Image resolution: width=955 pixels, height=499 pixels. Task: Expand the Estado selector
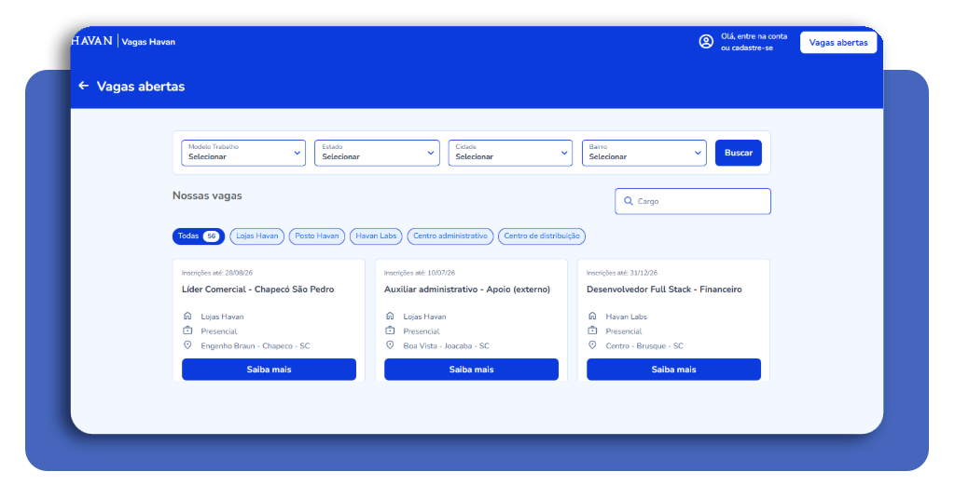coord(377,153)
